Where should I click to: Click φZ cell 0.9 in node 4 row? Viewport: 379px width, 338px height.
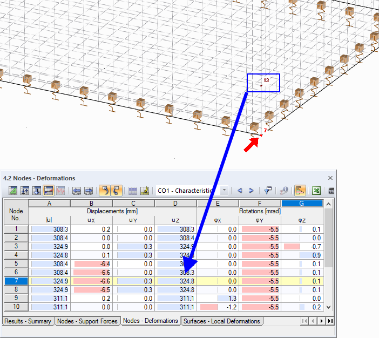coord(302,255)
